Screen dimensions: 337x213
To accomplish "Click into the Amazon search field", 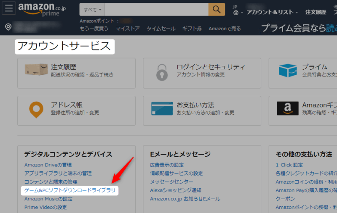I will click(x=156, y=9).
